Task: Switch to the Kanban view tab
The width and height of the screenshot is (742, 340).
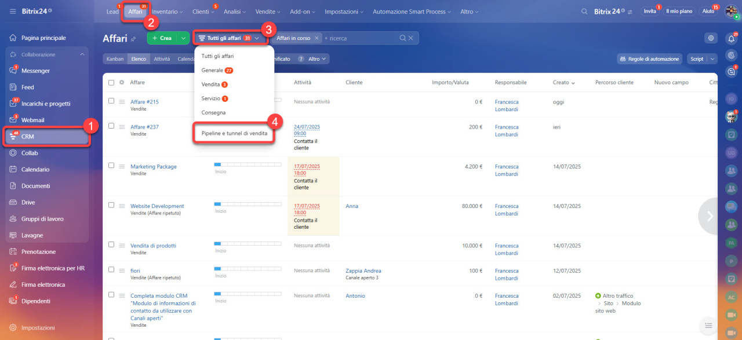Action: click(115, 59)
